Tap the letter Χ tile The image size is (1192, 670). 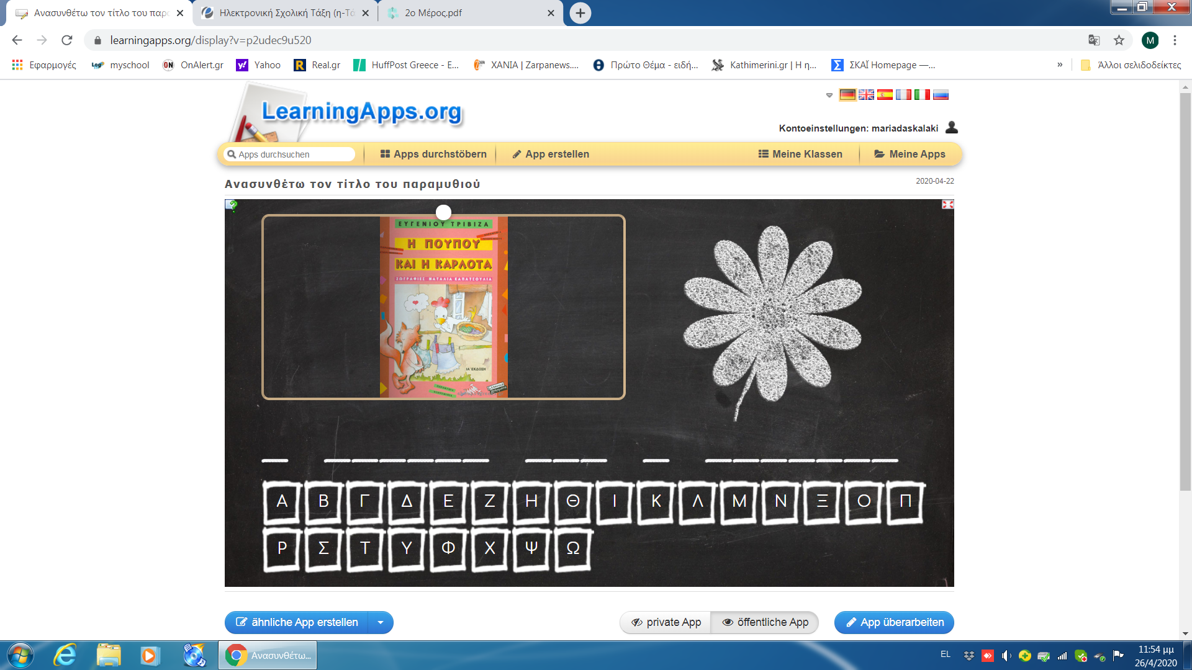tap(490, 548)
